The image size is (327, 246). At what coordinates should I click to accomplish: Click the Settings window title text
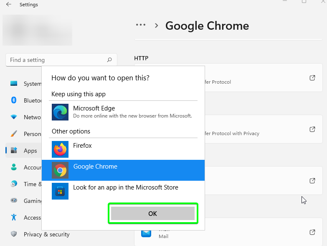[29, 5]
